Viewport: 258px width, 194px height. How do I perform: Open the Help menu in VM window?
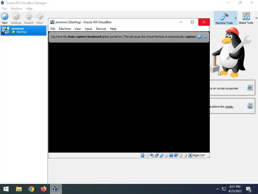(x=113, y=29)
